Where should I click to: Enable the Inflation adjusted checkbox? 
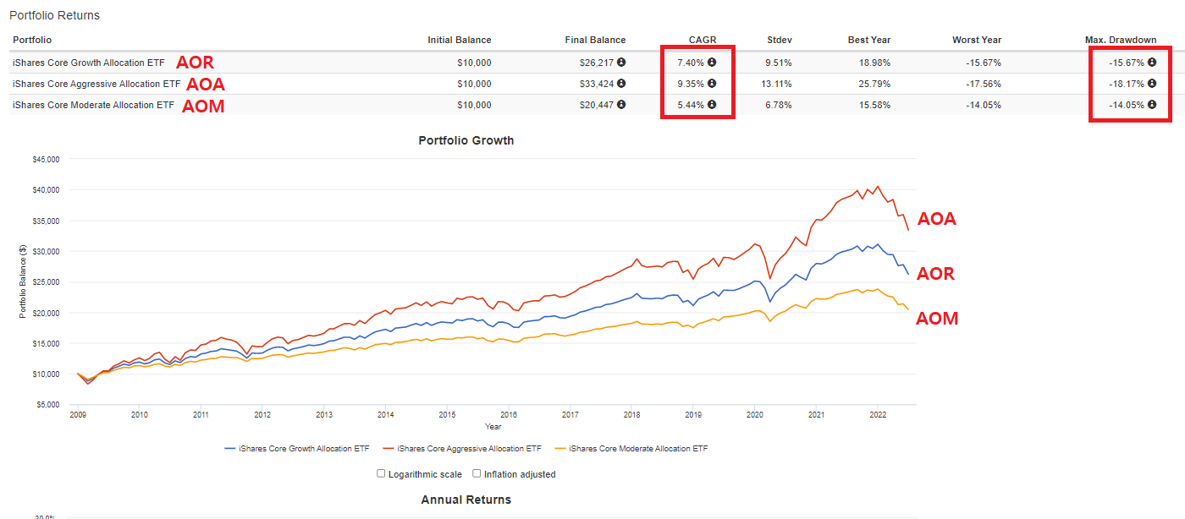point(477,473)
